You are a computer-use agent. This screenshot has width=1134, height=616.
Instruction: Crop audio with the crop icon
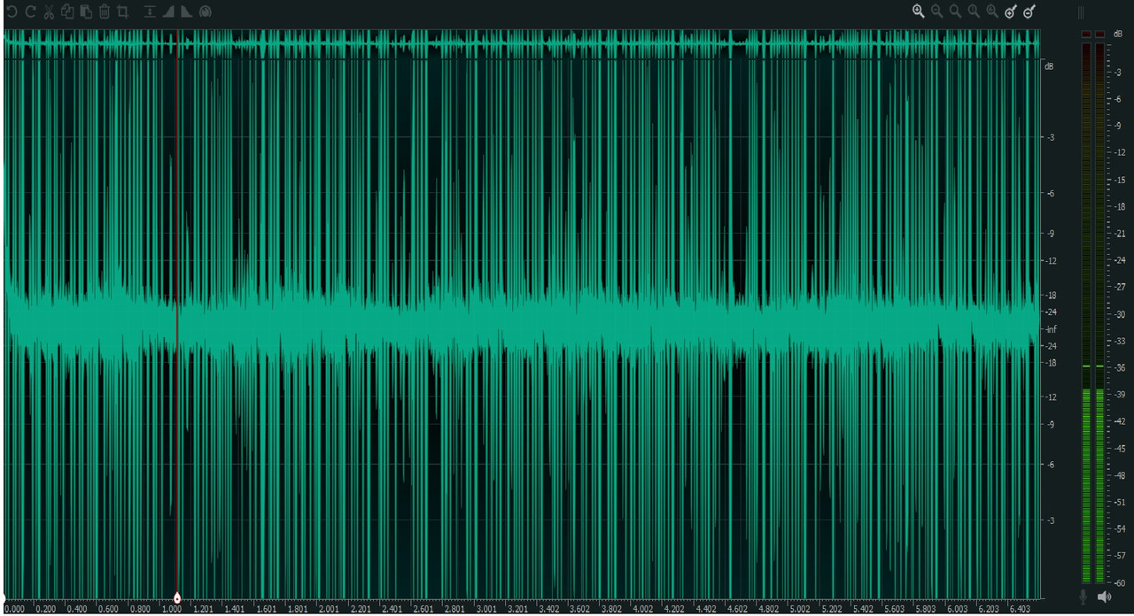(x=123, y=12)
